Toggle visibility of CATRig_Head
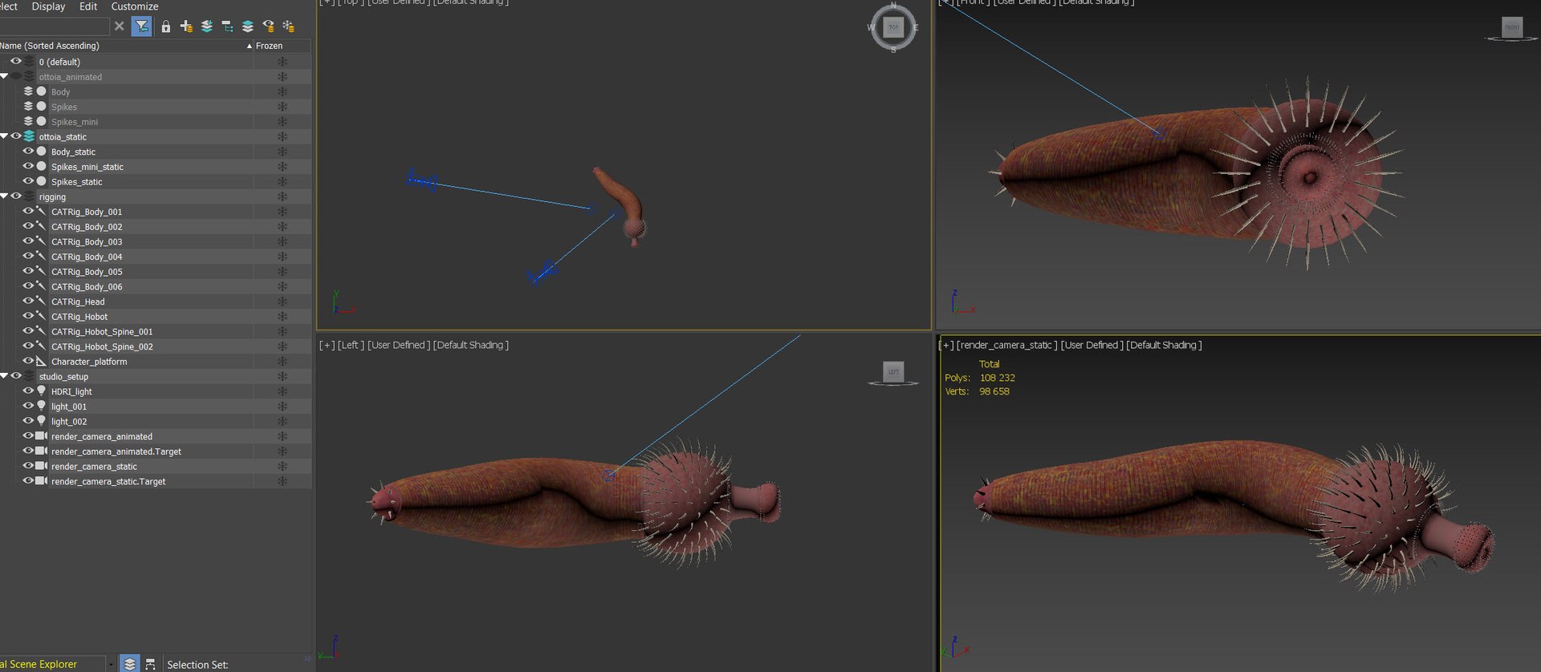Image resolution: width=1541 pixels, height=672 pixels. pos(28,302)
